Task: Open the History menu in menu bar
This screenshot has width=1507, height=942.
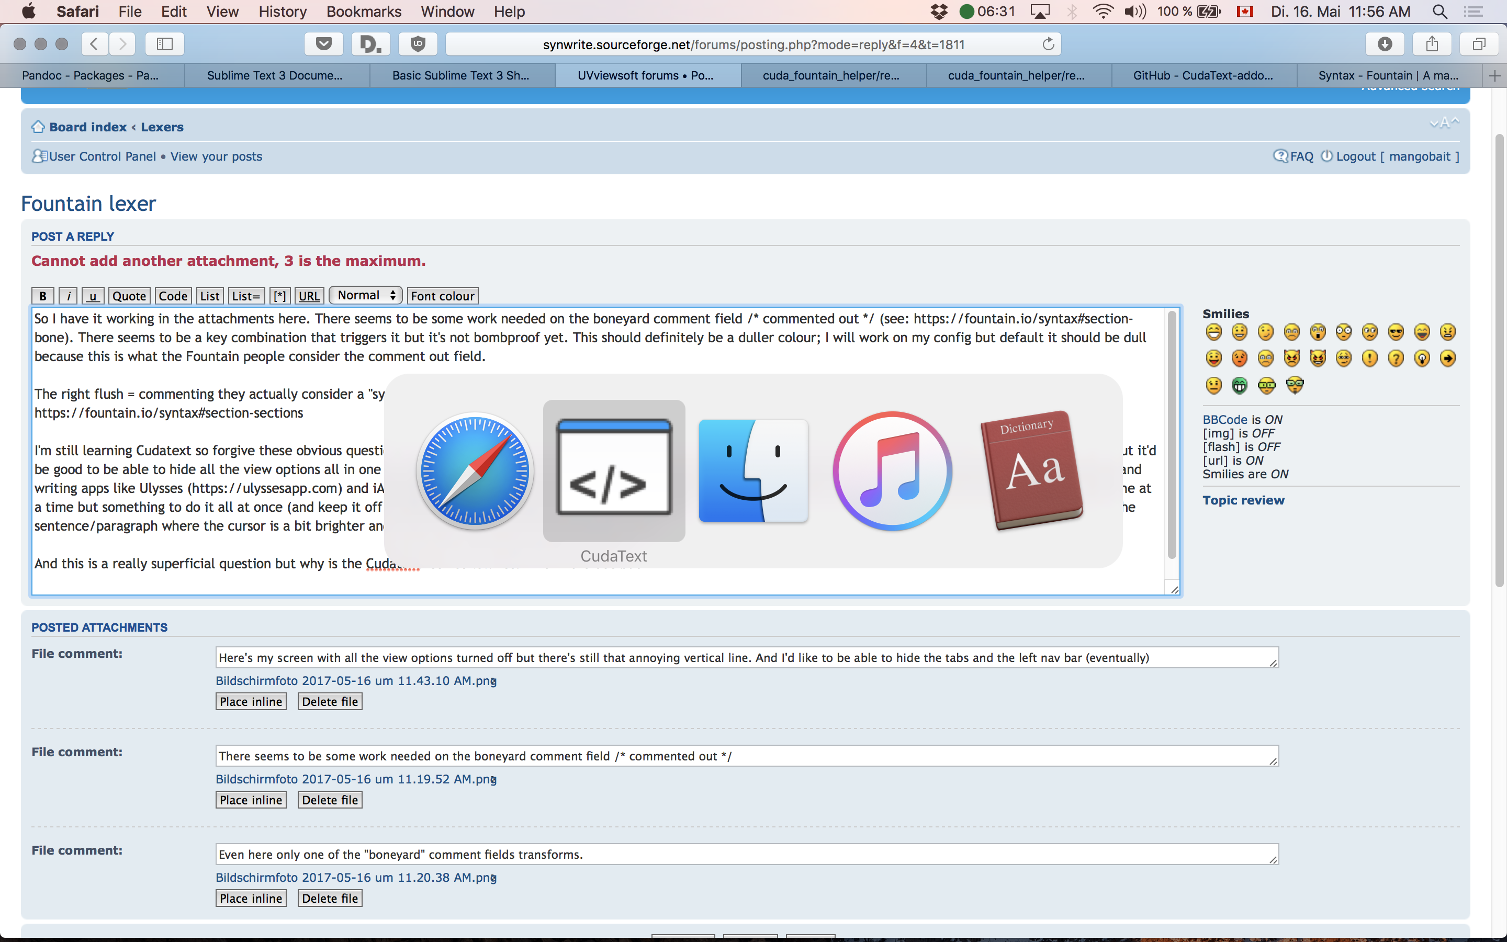Action: click(x=282, y=11)
